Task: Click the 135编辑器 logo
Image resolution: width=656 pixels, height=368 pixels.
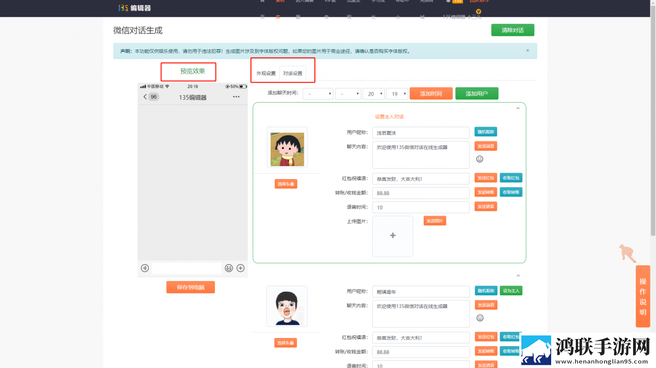Action: pos(134,8)
